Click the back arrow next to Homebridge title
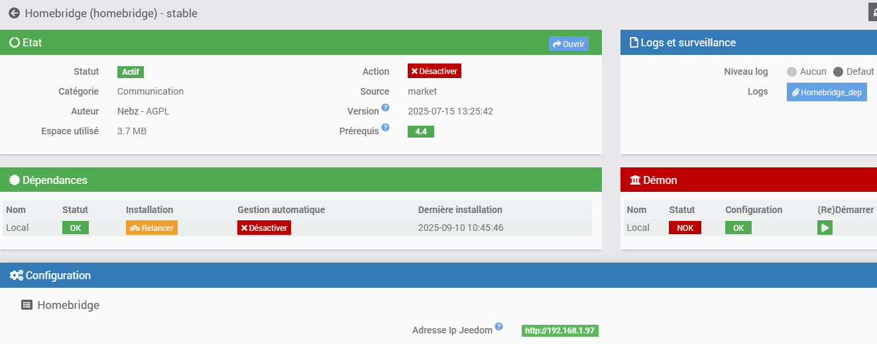The width and height of the screenshot is (877, 344). tap(14, 13)
